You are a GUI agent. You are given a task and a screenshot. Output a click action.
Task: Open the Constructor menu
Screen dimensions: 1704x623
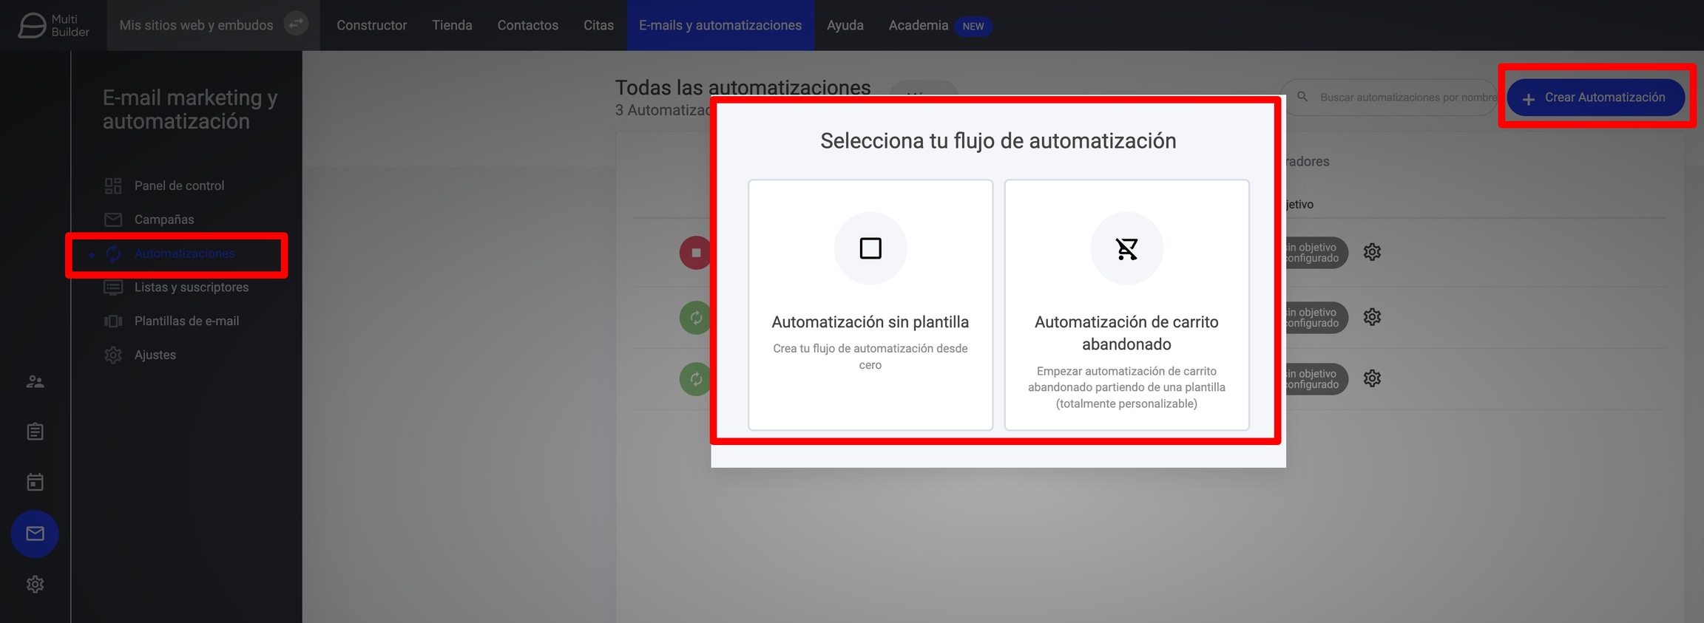point(371,25)
